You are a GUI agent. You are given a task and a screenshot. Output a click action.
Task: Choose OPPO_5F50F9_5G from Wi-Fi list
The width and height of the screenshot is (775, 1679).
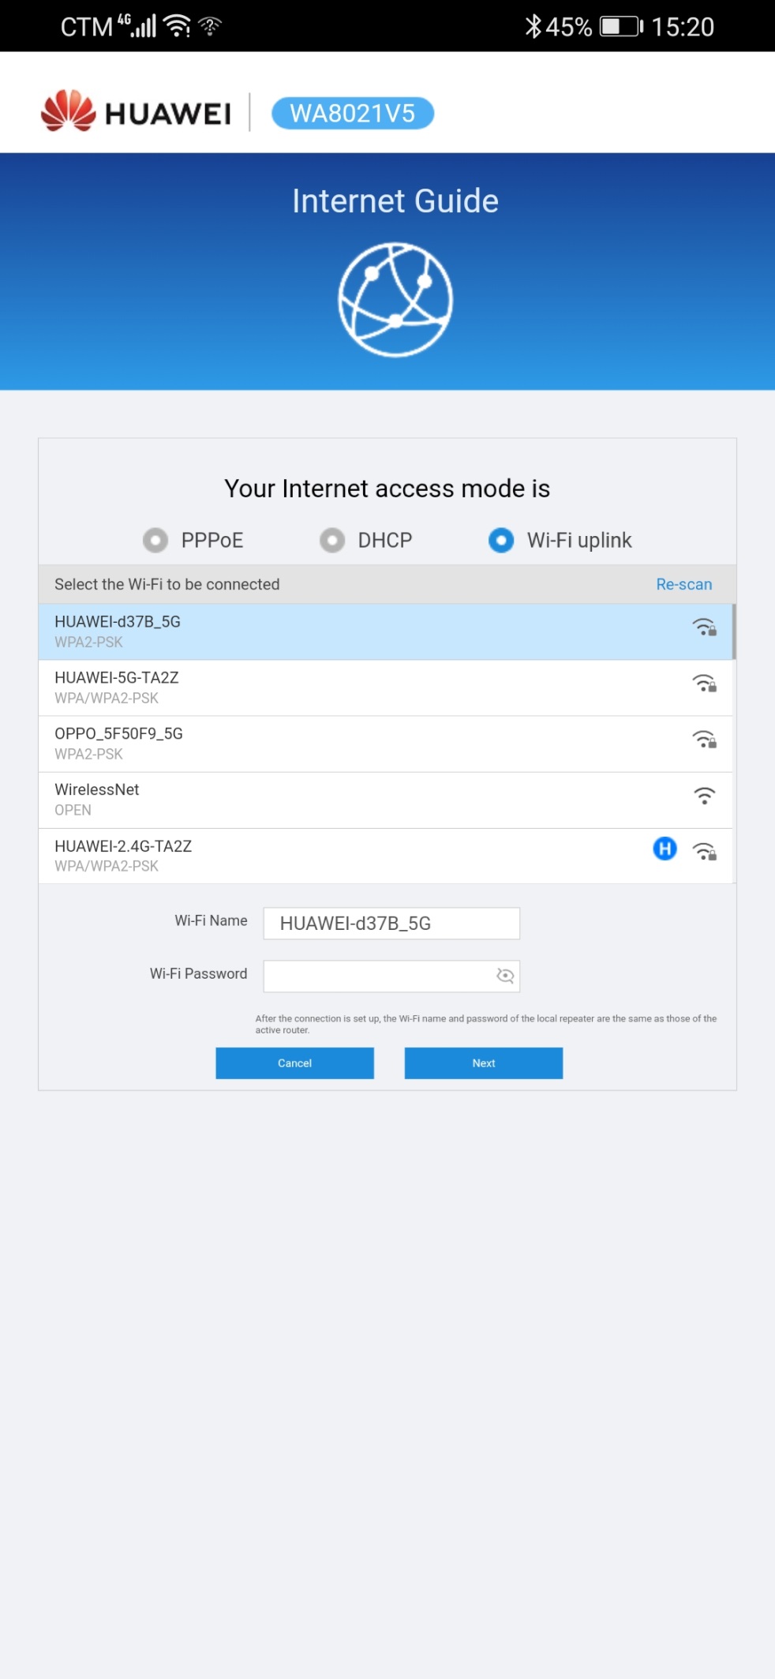385,744
